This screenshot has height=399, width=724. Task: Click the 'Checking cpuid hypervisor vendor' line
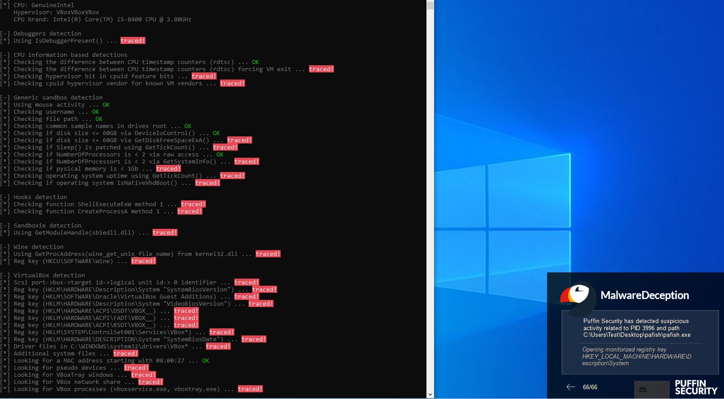(x=123, y=84)
